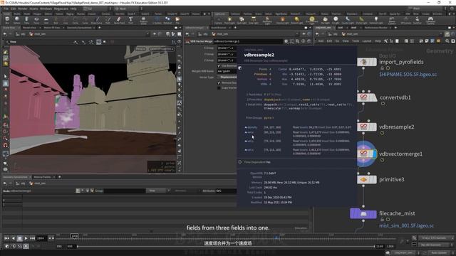Add a Volume Light from the shelf
The image size is (456, 256).
(x=282, y=20)
